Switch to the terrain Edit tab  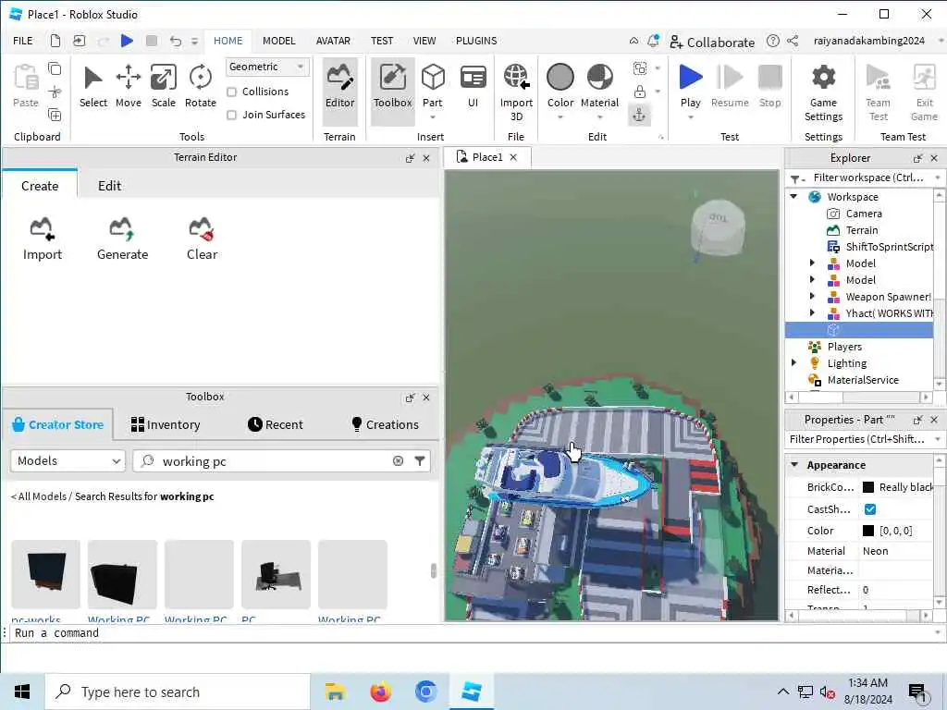[109, 185]
